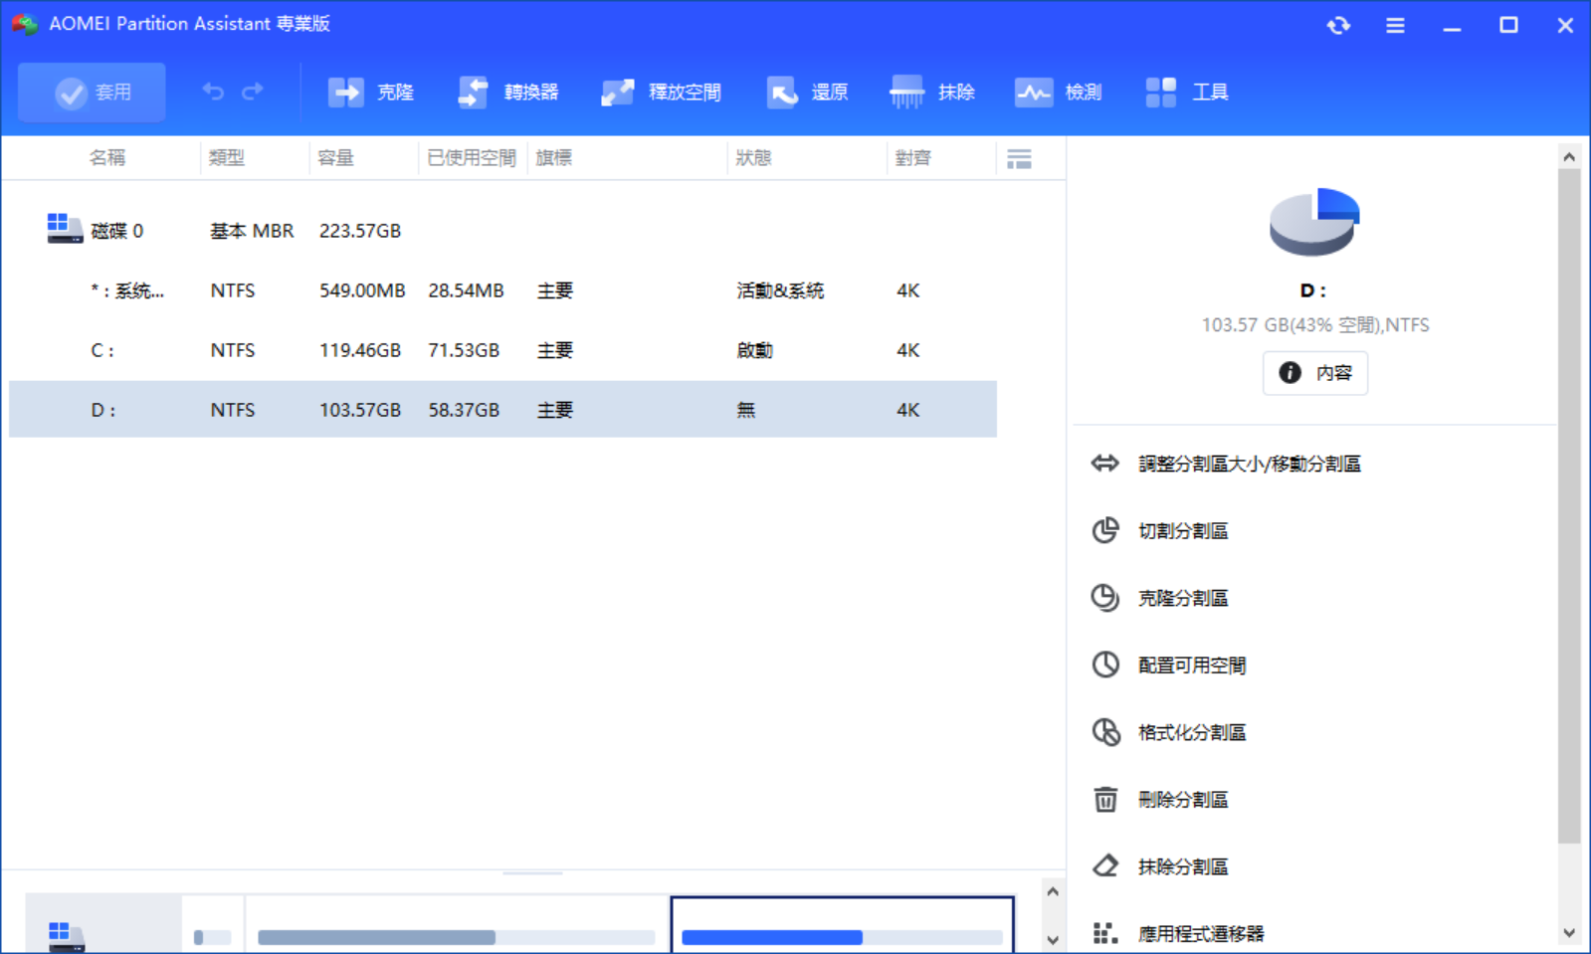This screenshot has width=1591, height=954.
Task: Open the hamburger menu in title bar
Action: click(x=1395, y=25)
